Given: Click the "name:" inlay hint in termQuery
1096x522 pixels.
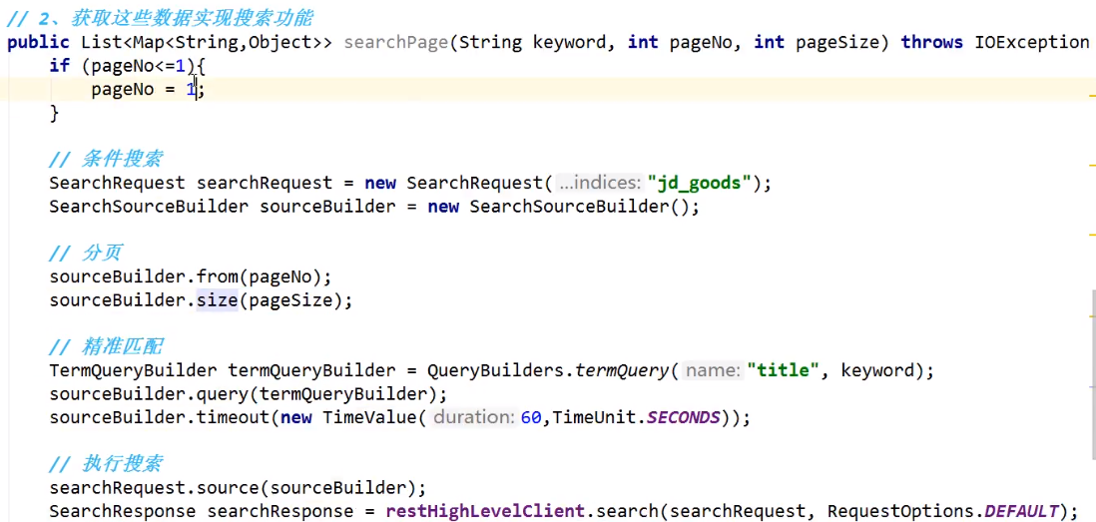Looking at the screenshot, I should (713, 370).
